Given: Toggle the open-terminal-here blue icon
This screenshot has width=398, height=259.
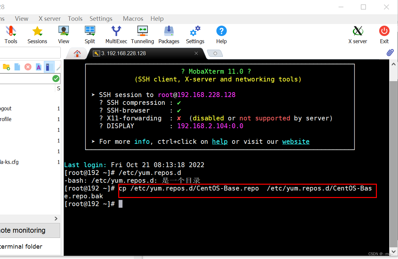Looking at the screenshot, I should [x=49, y=67].
